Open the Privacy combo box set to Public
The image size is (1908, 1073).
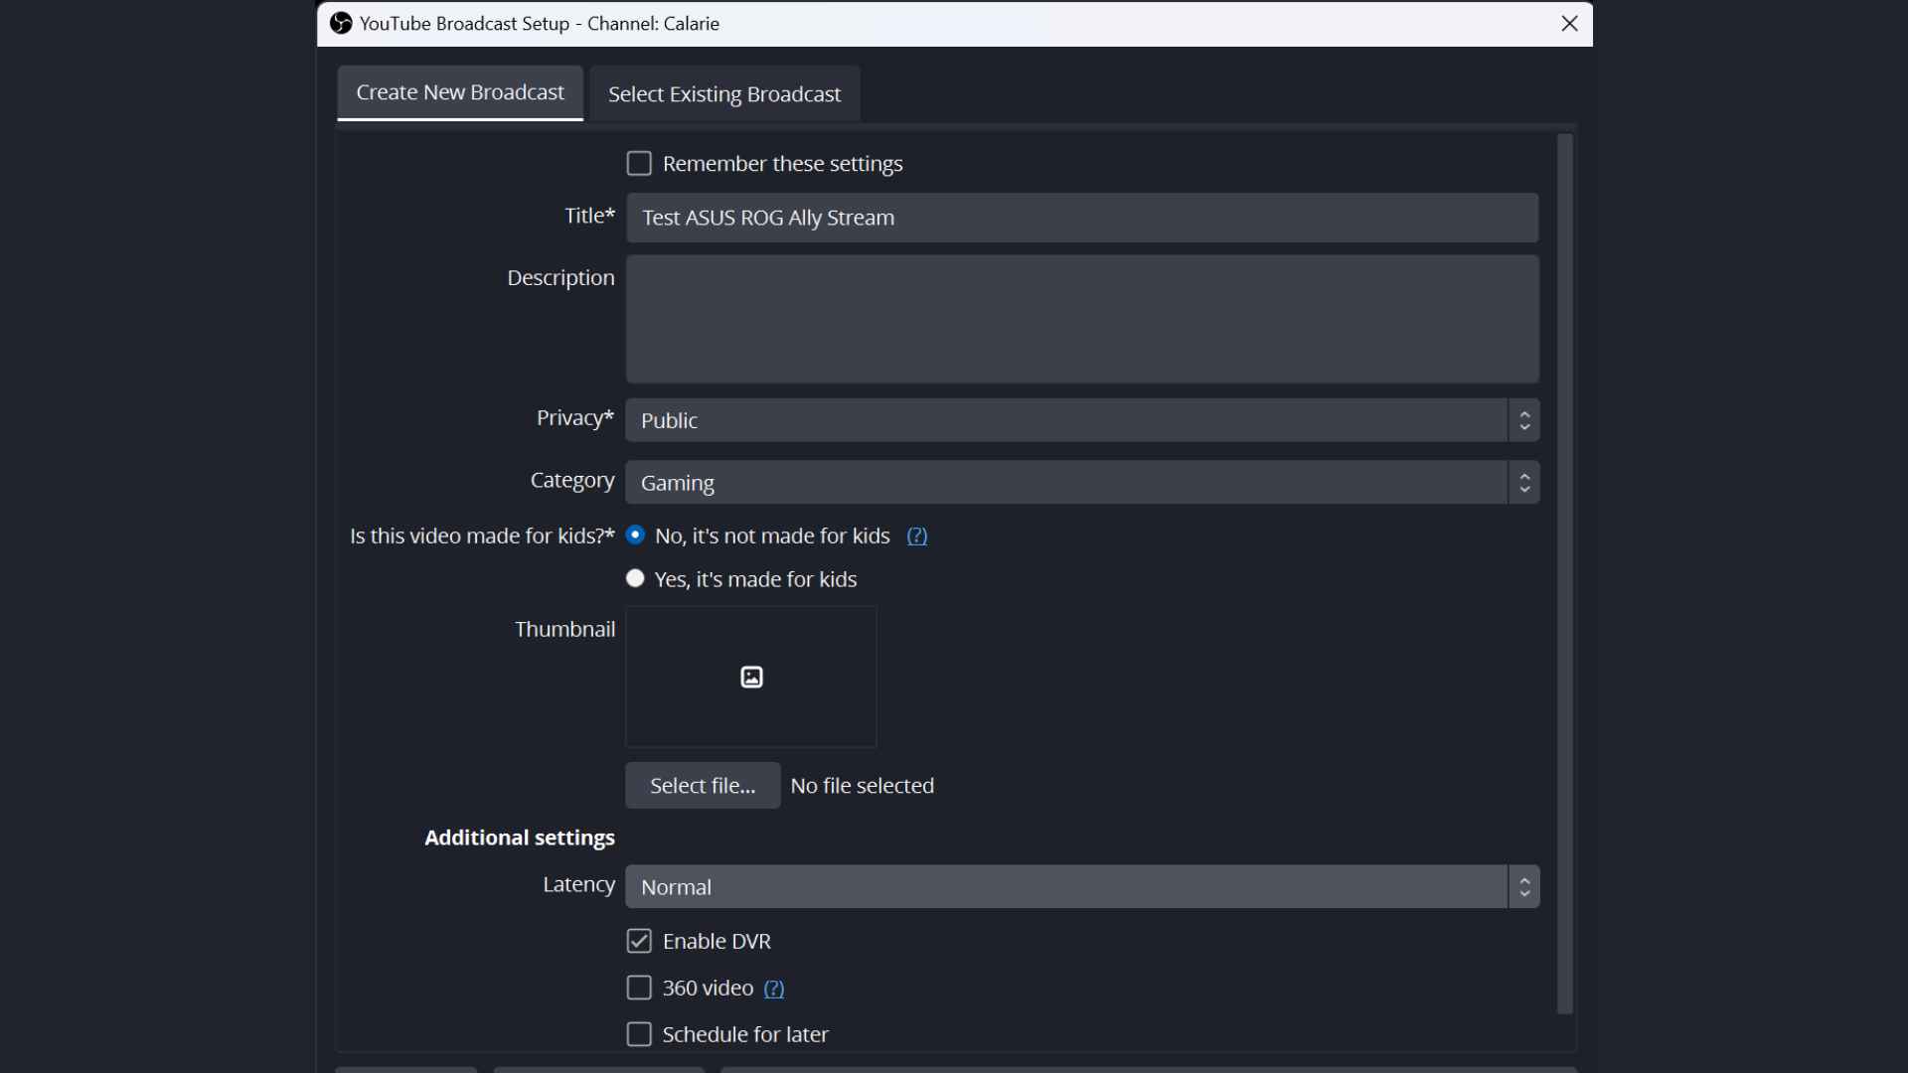(x=1065, y=420)
